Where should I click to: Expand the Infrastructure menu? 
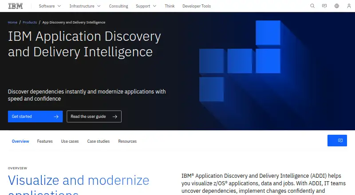coord(85,6)
